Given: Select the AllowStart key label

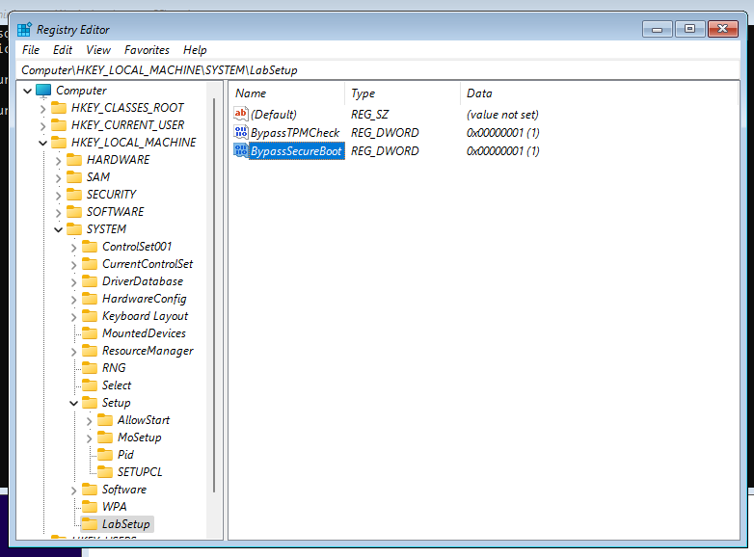Looking at the screenshot, I should point(144,420).
